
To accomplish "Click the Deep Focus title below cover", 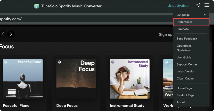I will click(67, 106).
